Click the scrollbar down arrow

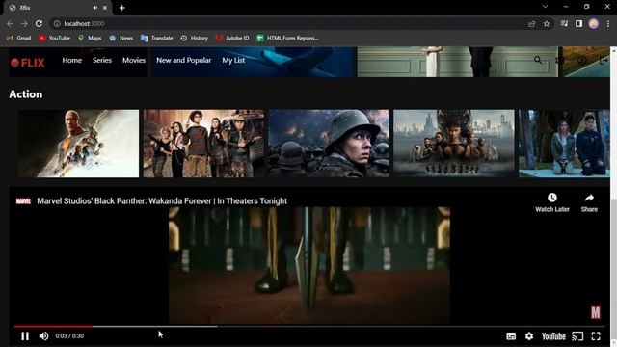coord(613,344)
